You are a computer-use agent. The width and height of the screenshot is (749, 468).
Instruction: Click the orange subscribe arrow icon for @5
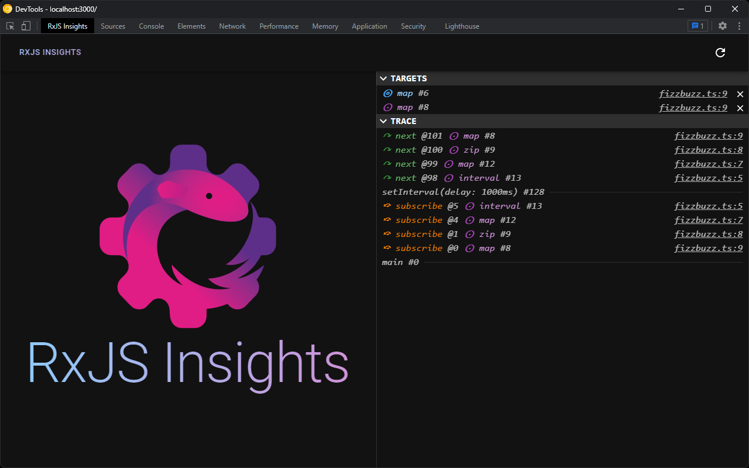tap(387, 206)
